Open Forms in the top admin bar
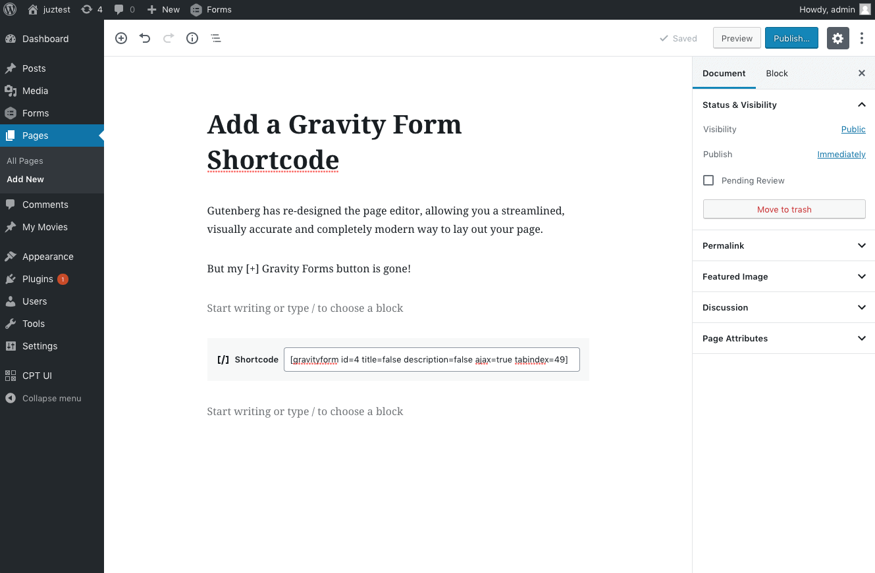This screenshot has height=573, width=875. [x=211, y=10]
